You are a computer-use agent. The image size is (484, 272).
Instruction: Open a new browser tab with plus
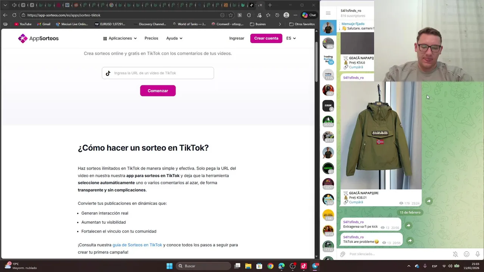click(270, 5)
